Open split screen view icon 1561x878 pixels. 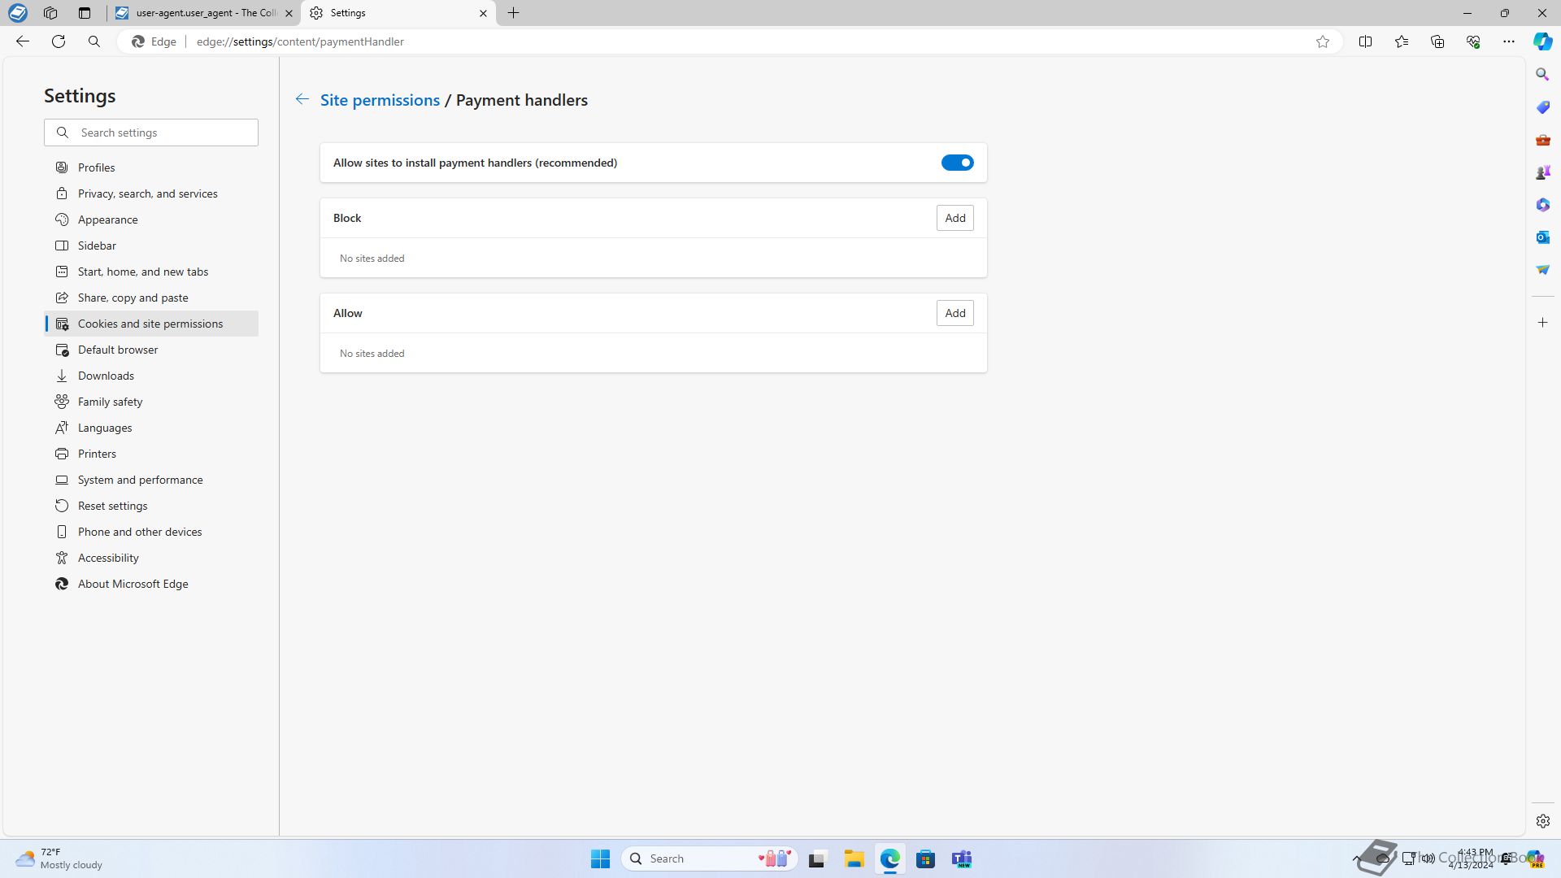(1366, 41)
